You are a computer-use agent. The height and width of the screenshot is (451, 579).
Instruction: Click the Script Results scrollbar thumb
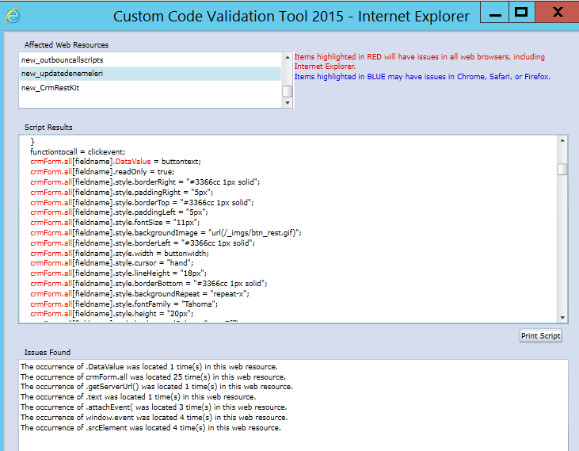562,169
